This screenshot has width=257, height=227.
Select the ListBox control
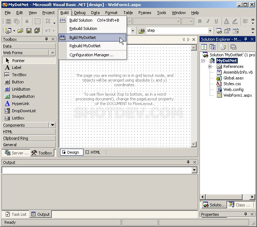[29, 118]
